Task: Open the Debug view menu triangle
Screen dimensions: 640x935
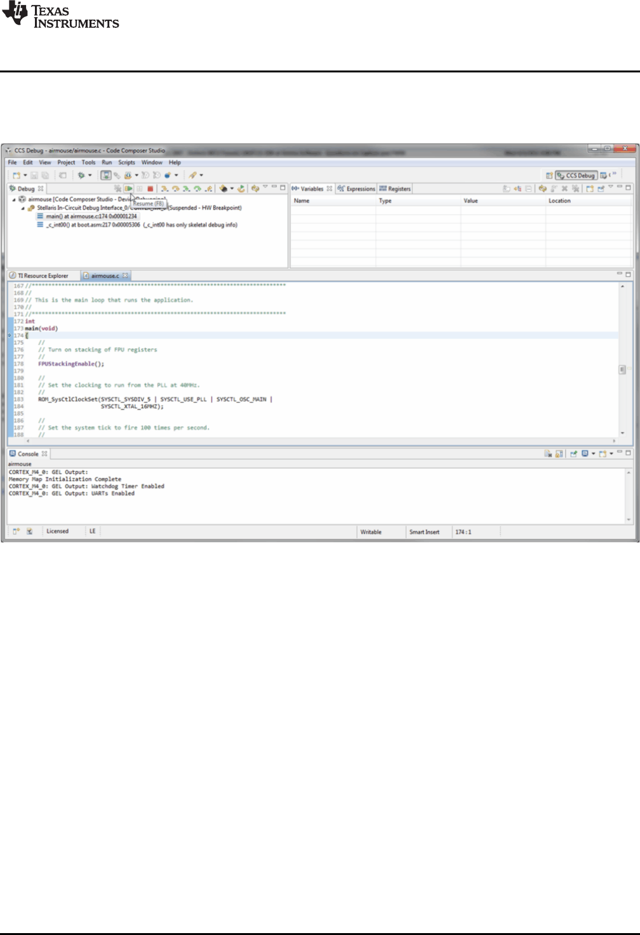Action: (x=265, y=187)
